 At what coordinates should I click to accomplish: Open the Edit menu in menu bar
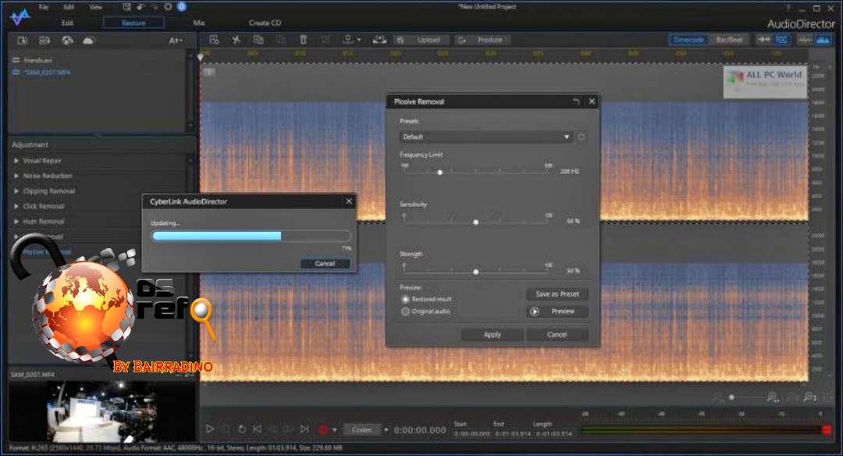(69, 7)
